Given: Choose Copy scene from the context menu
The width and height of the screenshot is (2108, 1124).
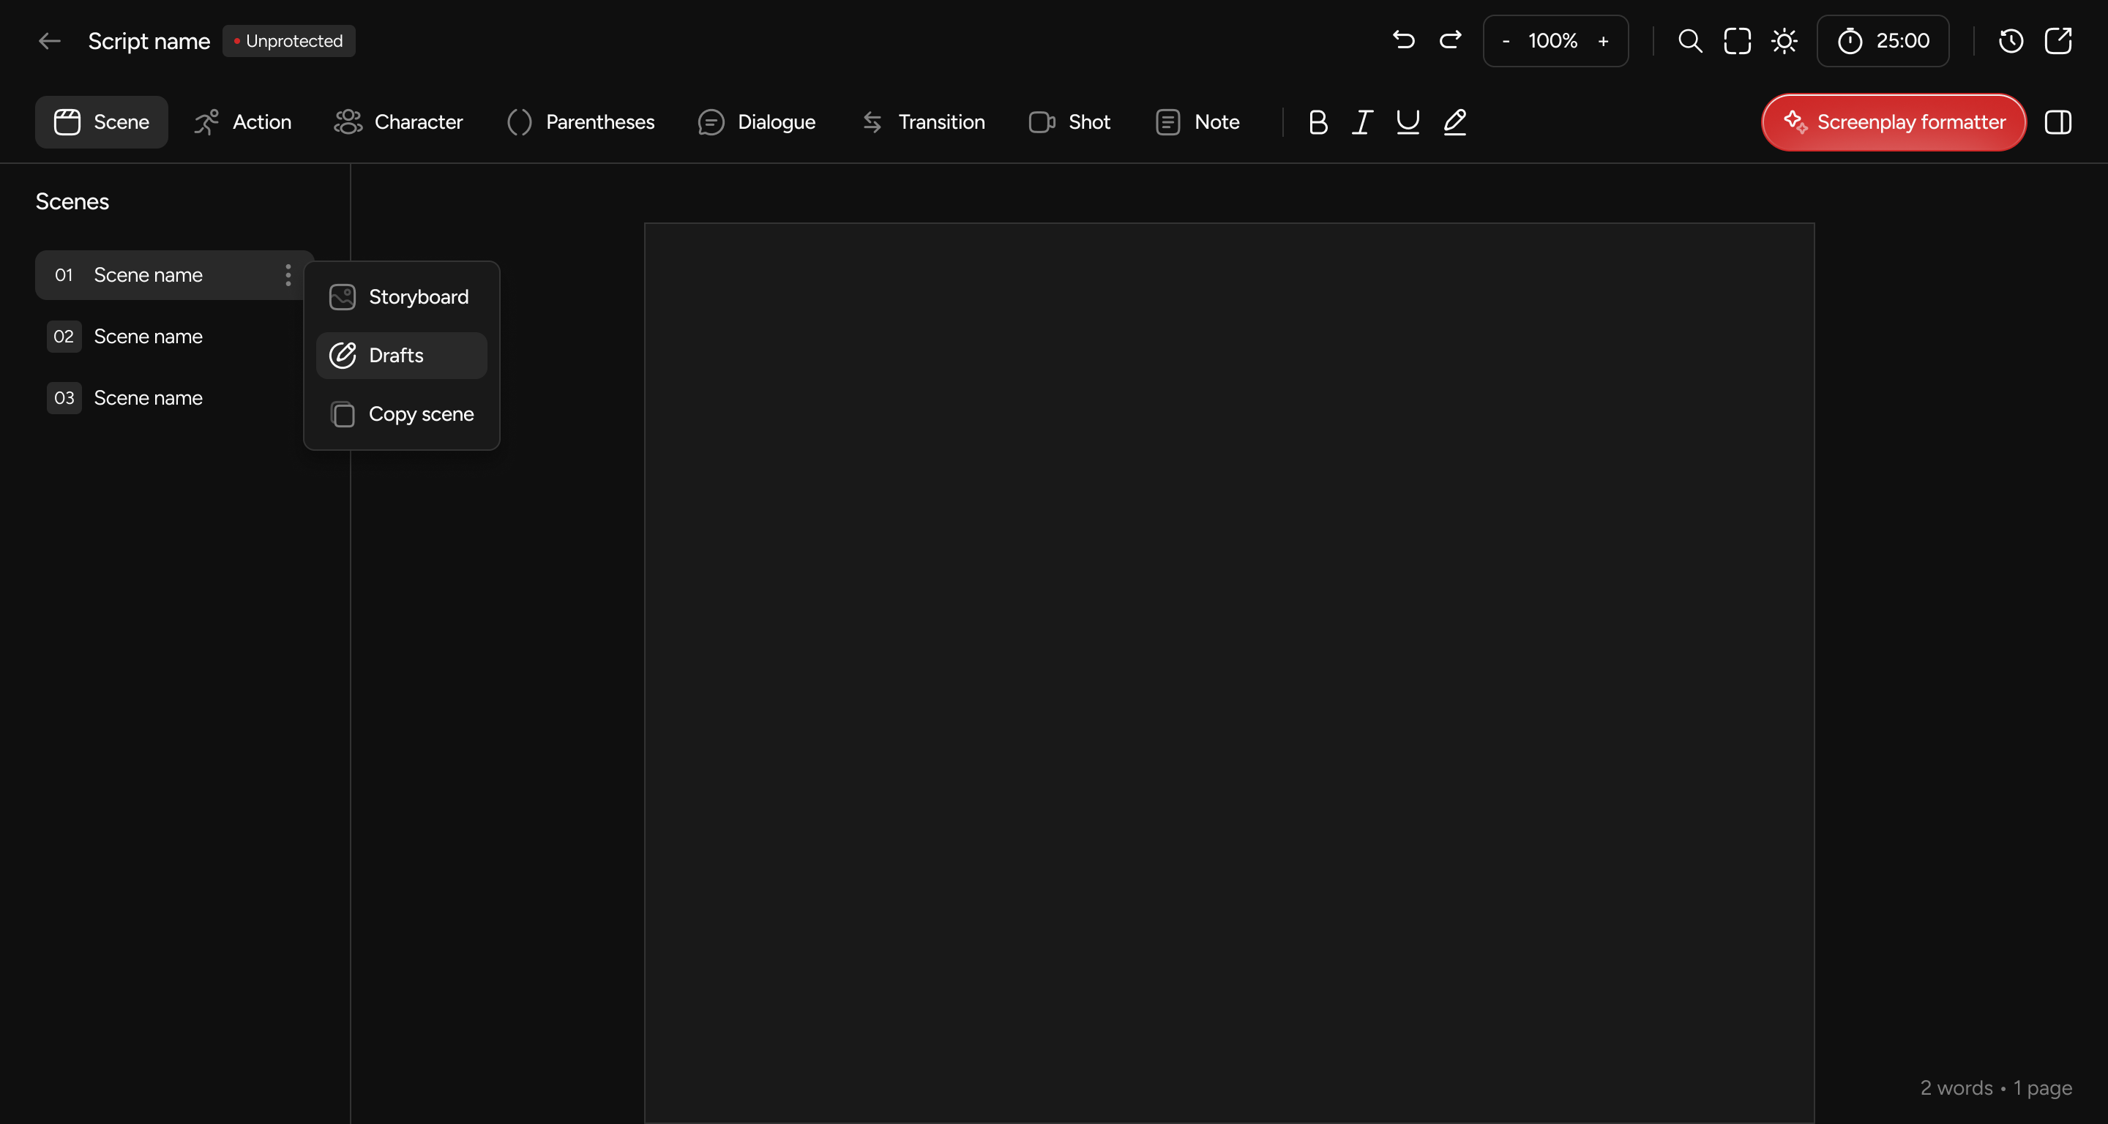Looking at the screenshot, I should click(x=401, y=414).
